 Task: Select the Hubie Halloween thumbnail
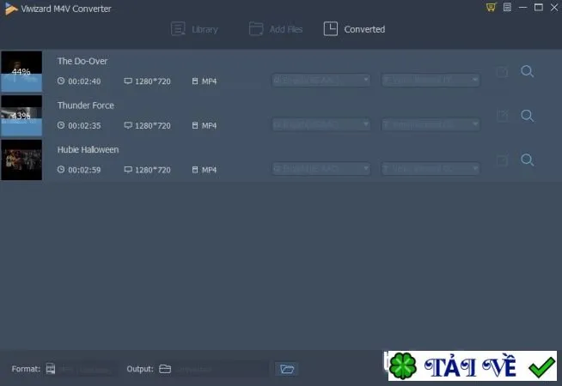(x=21, y=160)
